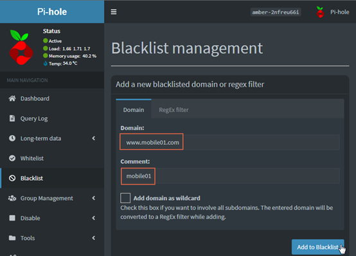Screen dimensions: 356x256
Task: Click the Status heading in sidebar
Action: (51, 31)
